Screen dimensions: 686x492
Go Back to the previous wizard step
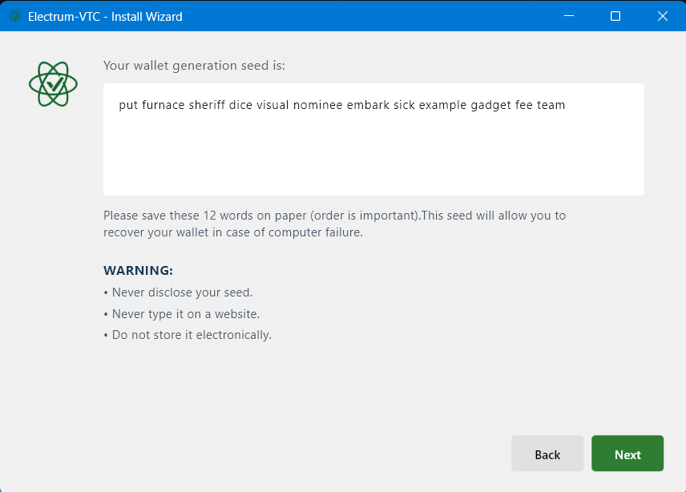(547, 454)
